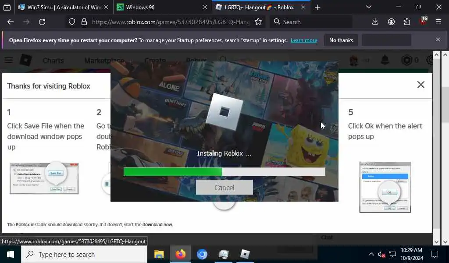Dismiss the Firefox startup notification bar
This screenshot has height=263, width=449.
(438, 39)
